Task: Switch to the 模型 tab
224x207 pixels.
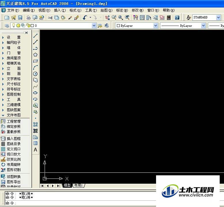Action: click(67, 185)
